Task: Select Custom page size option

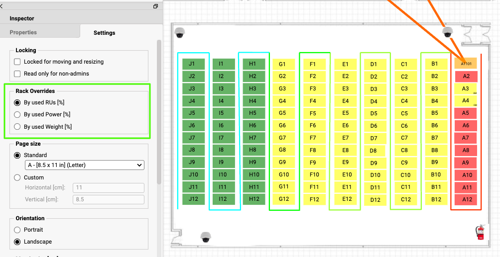Action: 18,177
